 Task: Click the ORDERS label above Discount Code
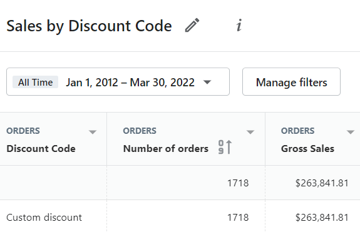[x=23, y=131]
